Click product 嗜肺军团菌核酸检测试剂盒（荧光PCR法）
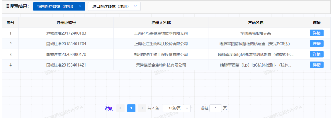Screen dimensions: 333x119 (256, 44)
